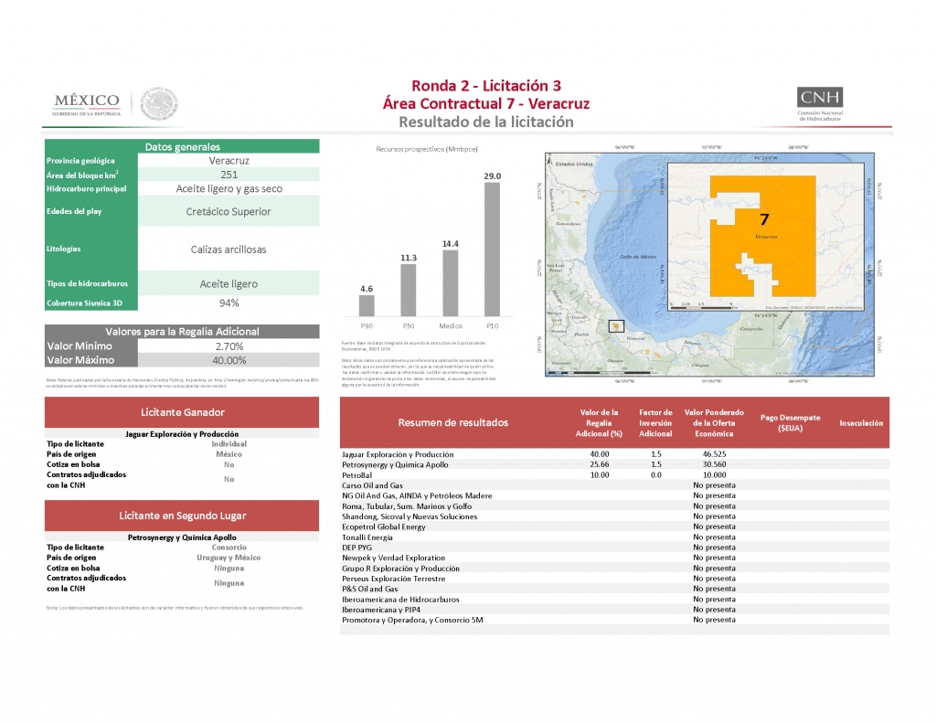Click the Valor Máximo 40.00% cell

(x=229, y=360)
